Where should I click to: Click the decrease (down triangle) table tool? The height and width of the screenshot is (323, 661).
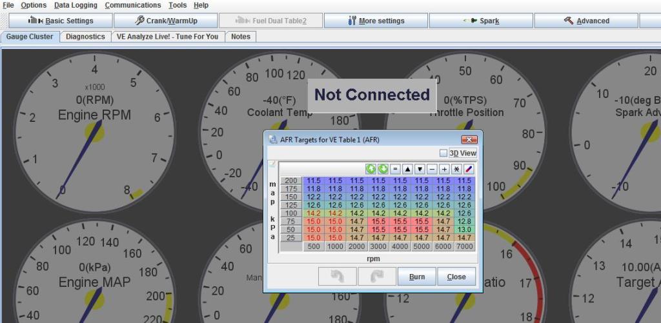click(x=420, y=169)
